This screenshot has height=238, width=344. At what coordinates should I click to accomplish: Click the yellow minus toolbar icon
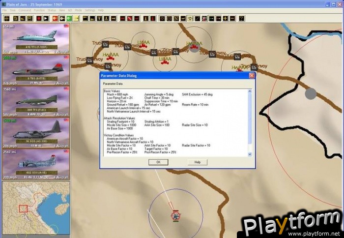click(232, 19)
